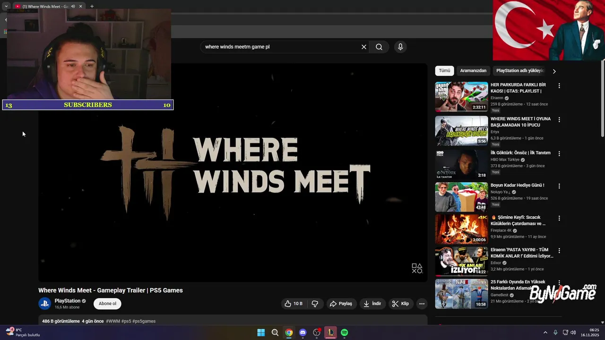Image resolution: width=605 pixels, height=340 pixels.
Task: Open Discord from the taskbar
Action: [302, 332]
